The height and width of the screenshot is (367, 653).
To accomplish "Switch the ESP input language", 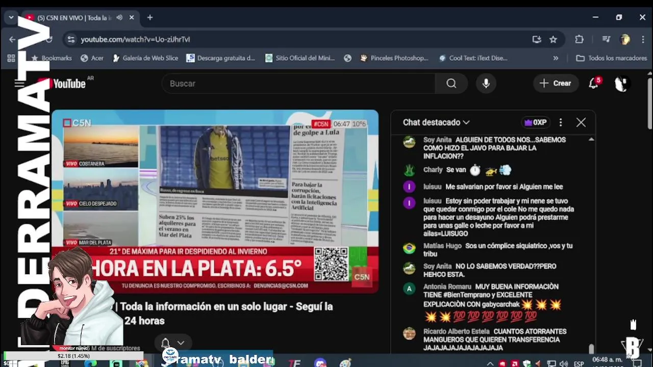I will [579, 363].
